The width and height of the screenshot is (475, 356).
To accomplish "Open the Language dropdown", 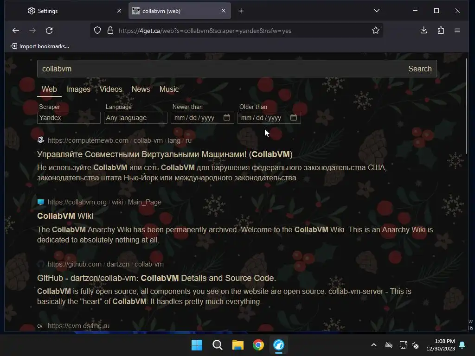I will (x=135, y=118).
